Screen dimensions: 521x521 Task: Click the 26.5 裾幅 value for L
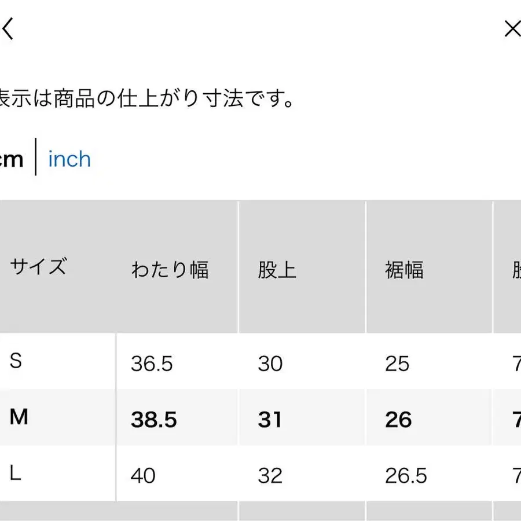point(406,475)
